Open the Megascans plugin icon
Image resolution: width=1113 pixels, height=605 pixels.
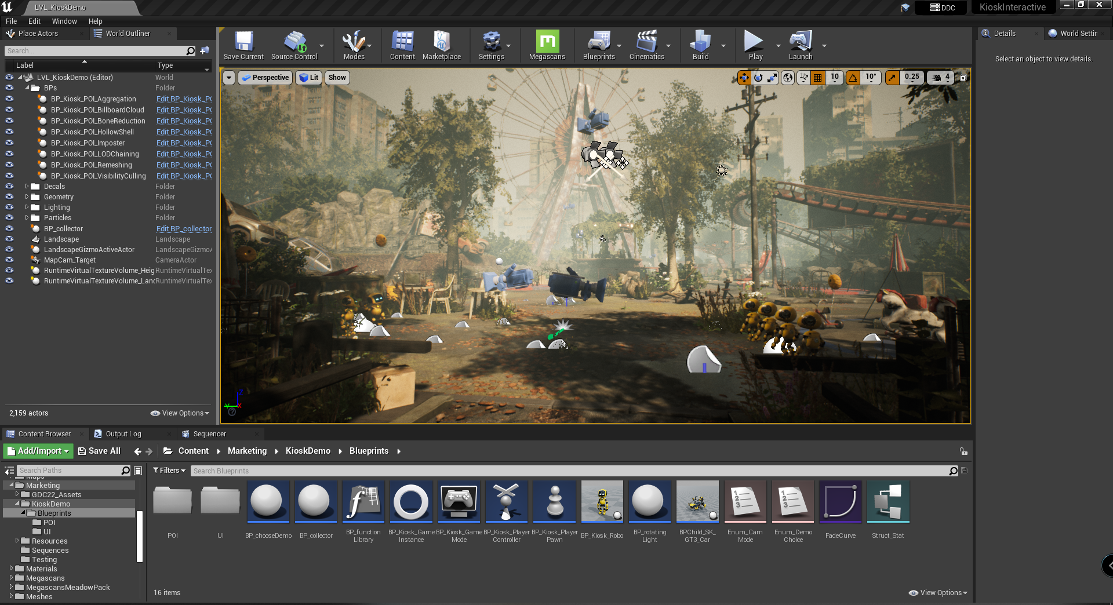(x=547, y=45)
